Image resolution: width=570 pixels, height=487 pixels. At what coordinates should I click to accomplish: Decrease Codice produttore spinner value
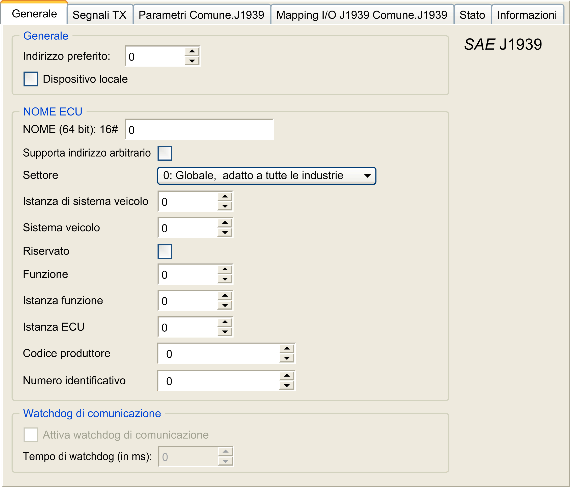tap(287, 358)
